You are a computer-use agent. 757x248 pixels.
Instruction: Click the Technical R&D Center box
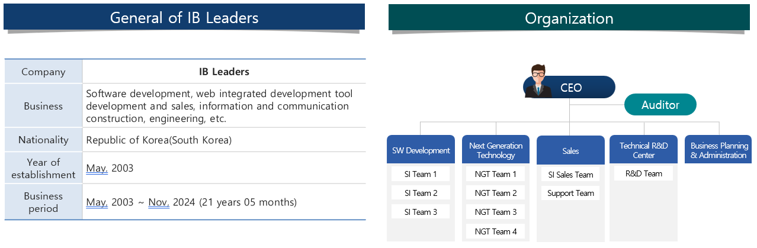tap(643, 150)
